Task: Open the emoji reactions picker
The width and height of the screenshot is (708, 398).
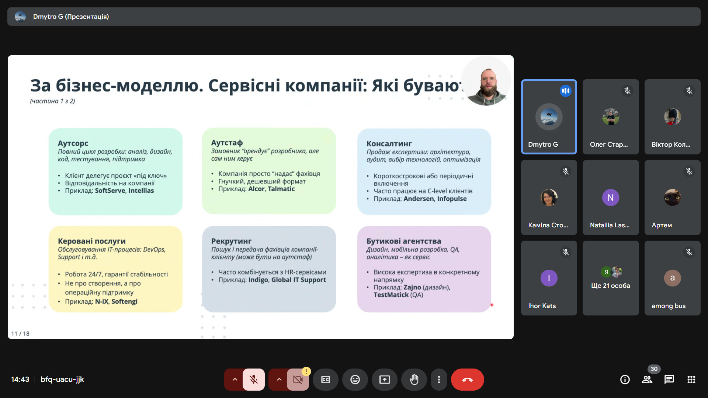Action: [x=355, y=380]
